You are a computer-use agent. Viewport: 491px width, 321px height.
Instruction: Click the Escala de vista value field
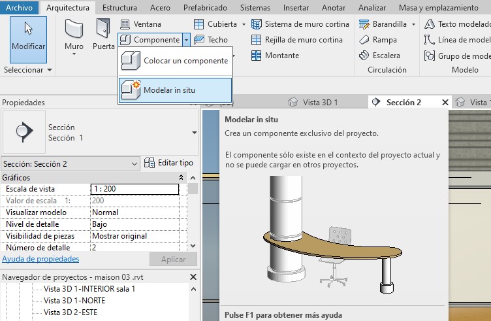[x=134, y=189]
